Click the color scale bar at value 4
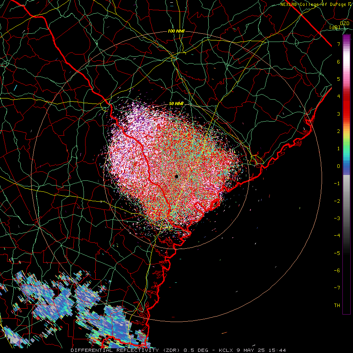353x353 pixels. pyautogui.click(x=346, y=96)
